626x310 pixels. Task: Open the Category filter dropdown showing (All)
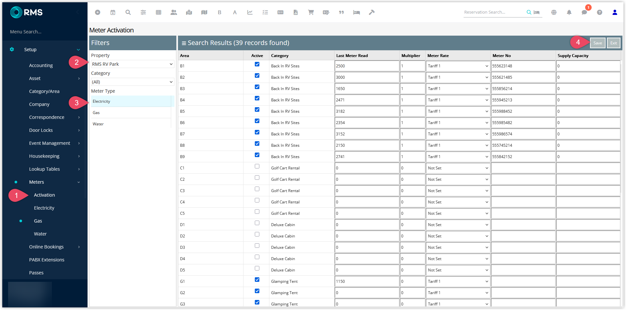[x=133, y=82]
